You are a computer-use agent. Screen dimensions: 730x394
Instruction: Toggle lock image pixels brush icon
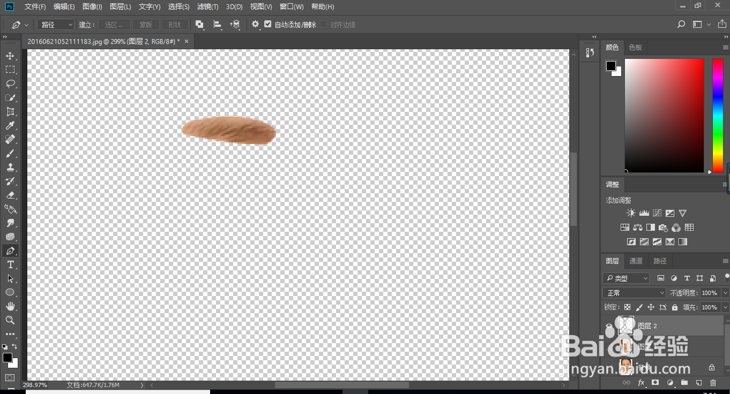pyautogui.click(x=639, y=307)
